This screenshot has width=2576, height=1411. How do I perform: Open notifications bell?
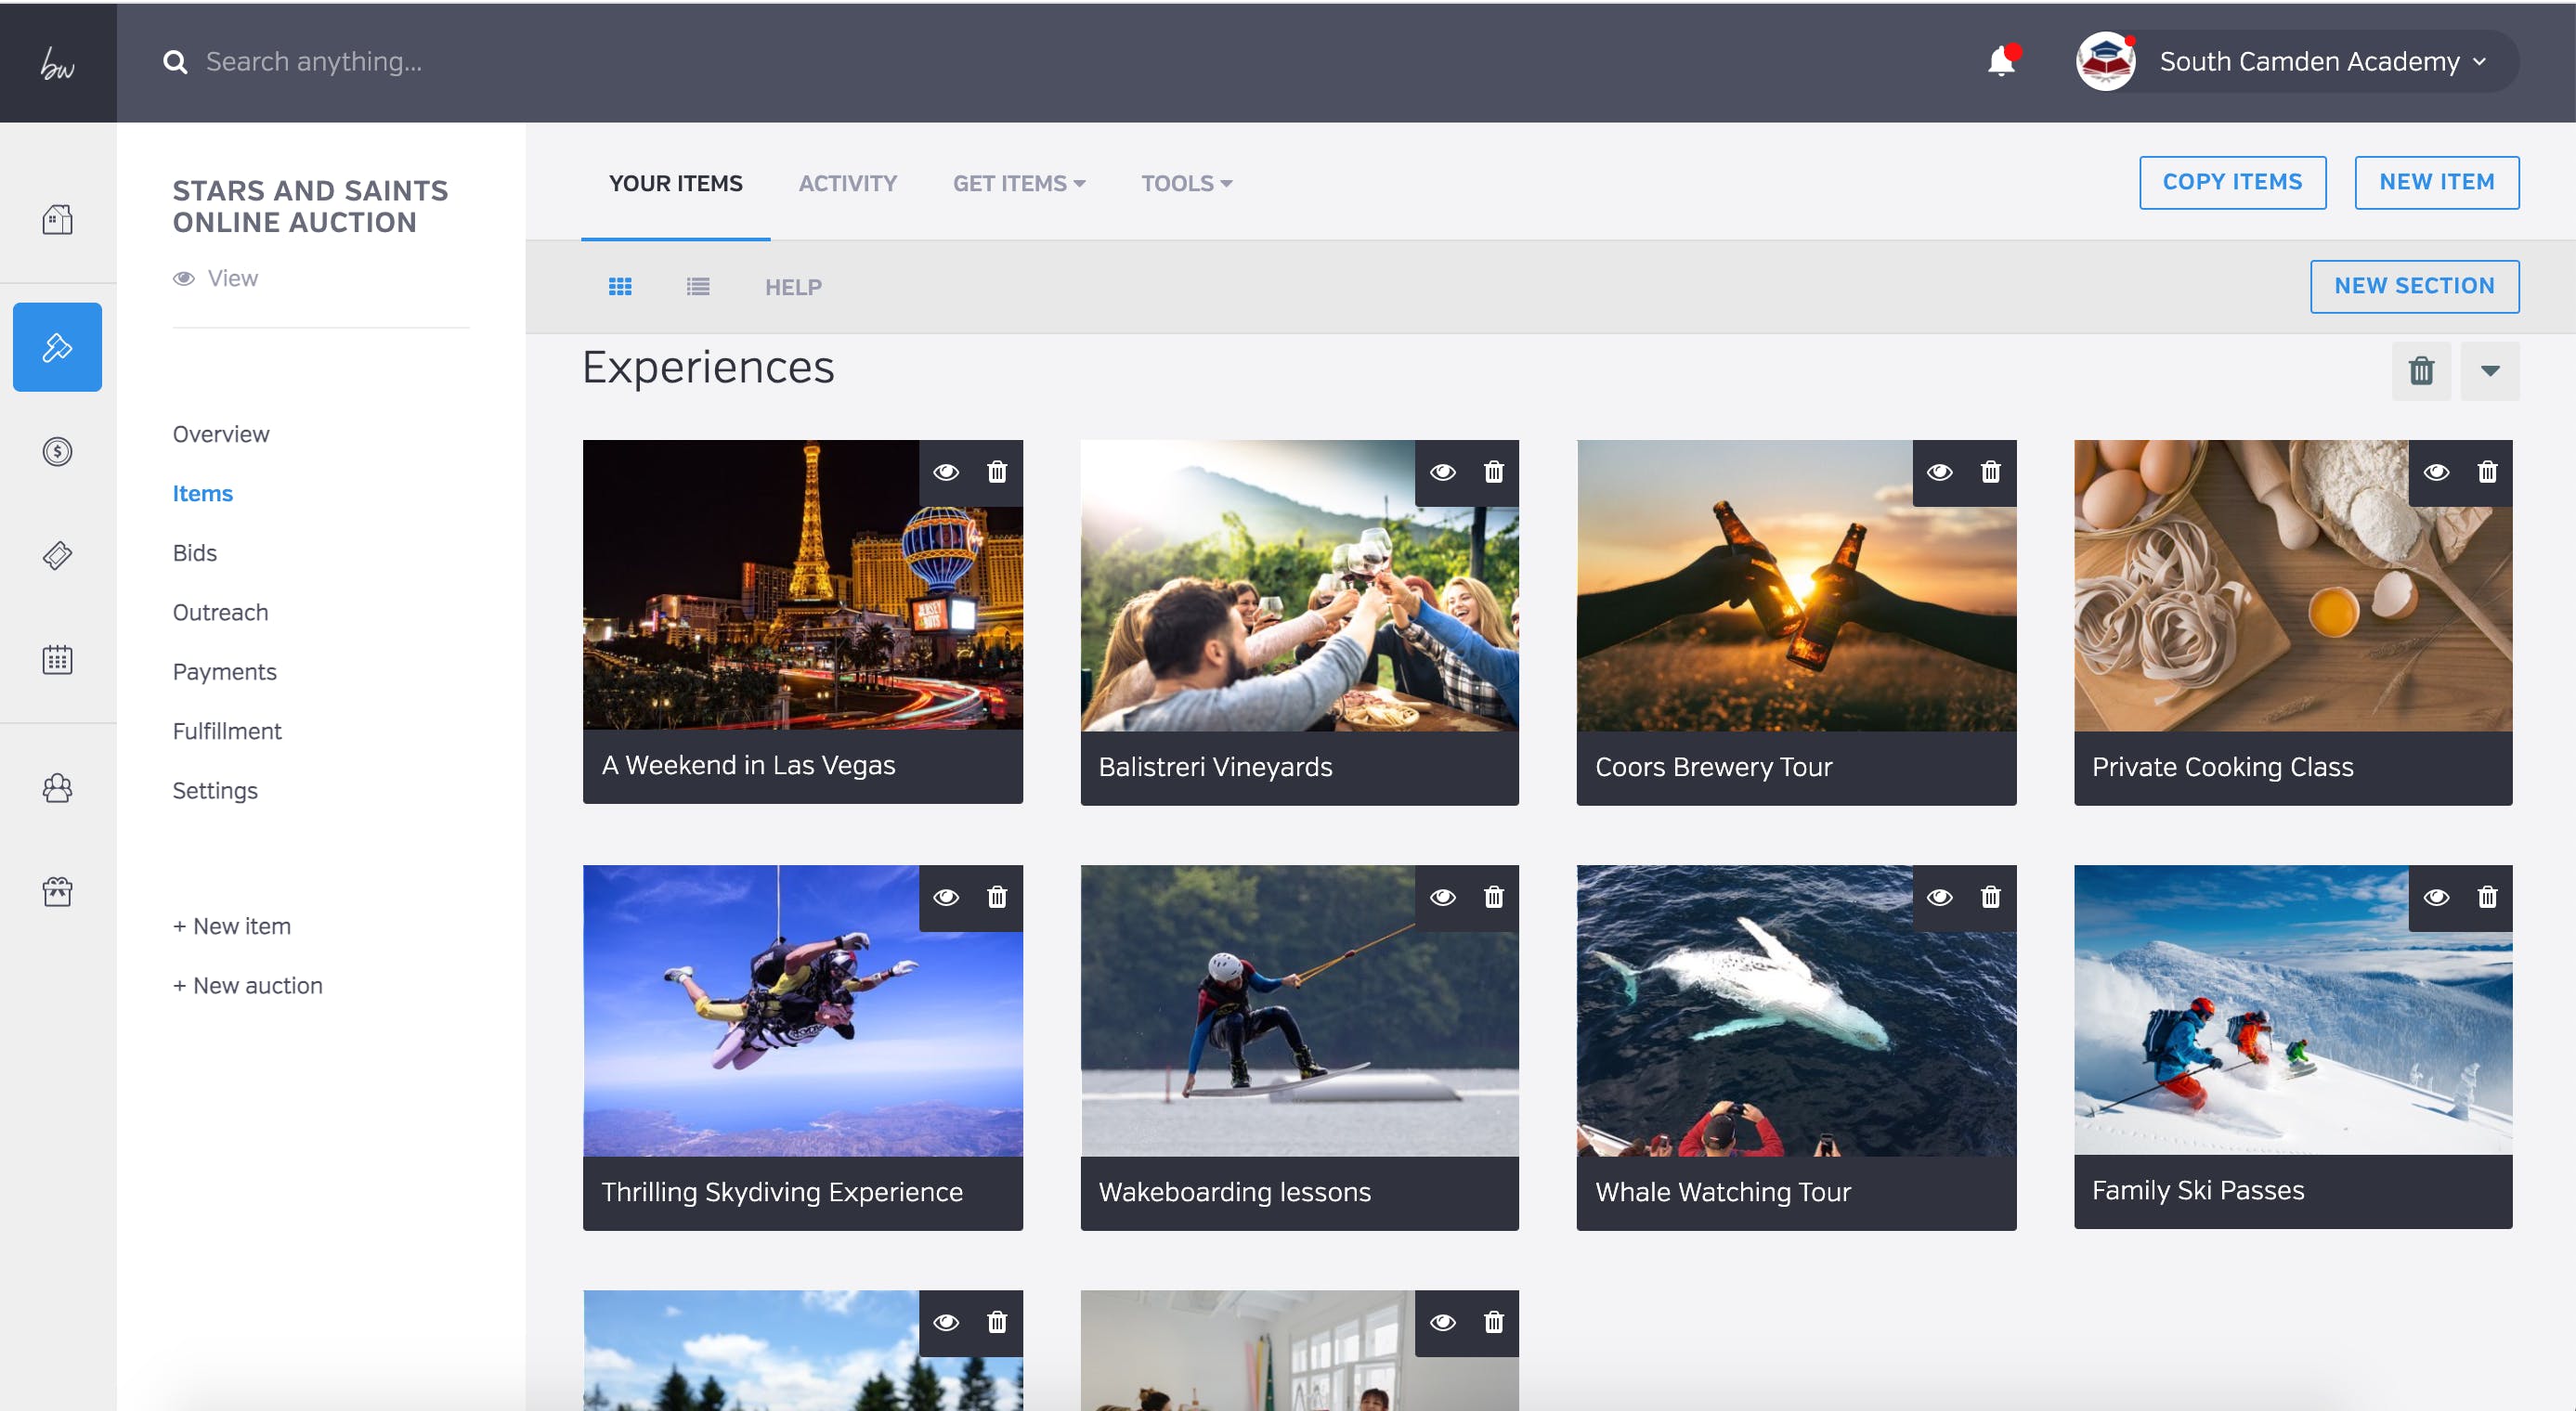pyautogui.click(x=2001, y=62)
